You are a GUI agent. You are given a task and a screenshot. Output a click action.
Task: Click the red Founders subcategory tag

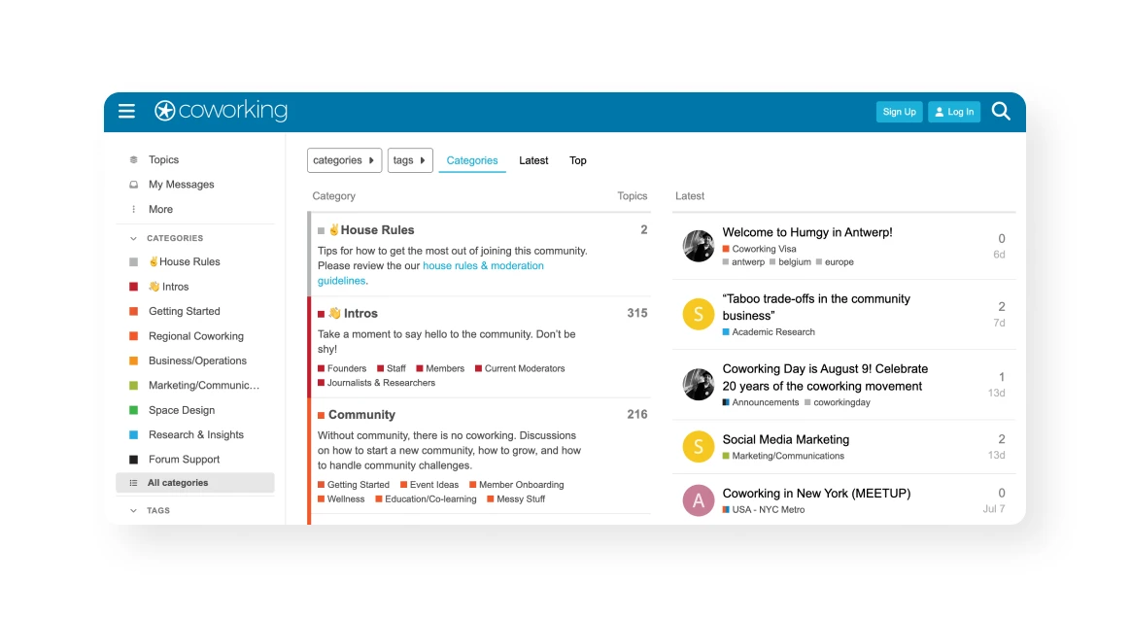[346, 368]
